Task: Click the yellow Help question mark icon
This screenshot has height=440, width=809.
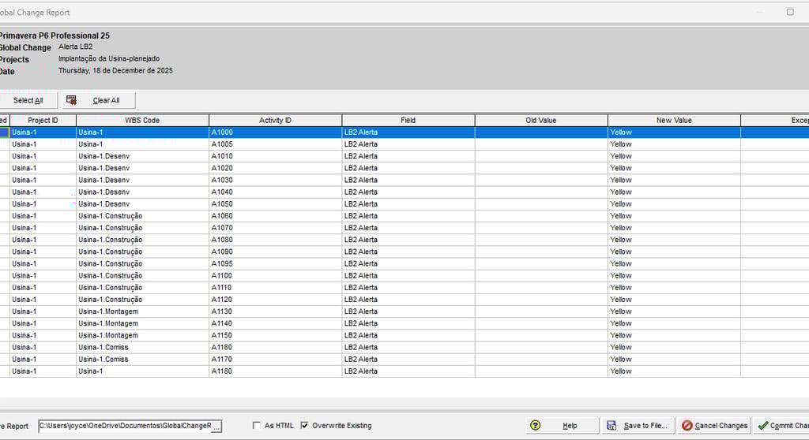Action: [535, 425]
